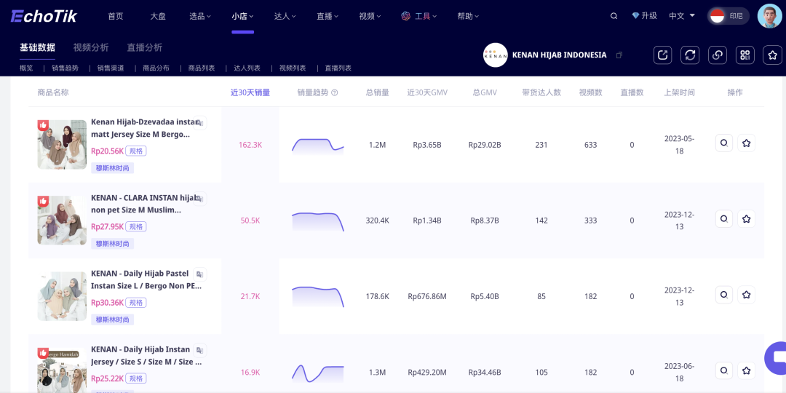Click the 销量趋势 help question icon
The width and height of the screenshot is (786, 393).
pos(335,92)
